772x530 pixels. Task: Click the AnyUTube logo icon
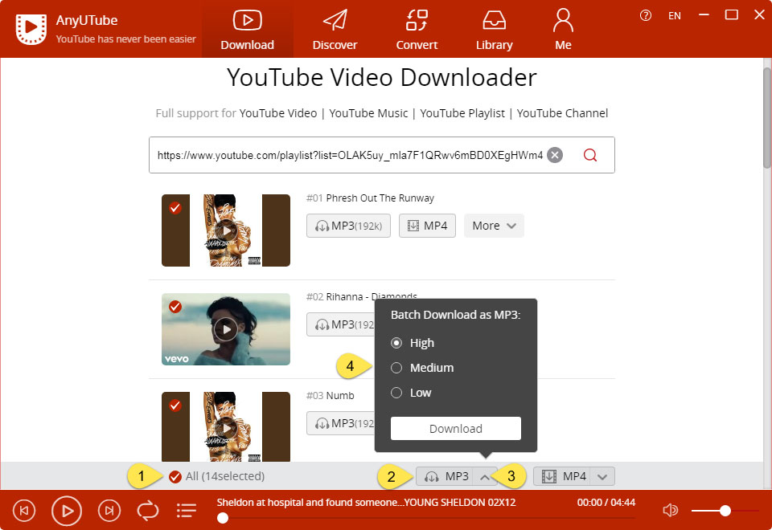pos(31,29)
